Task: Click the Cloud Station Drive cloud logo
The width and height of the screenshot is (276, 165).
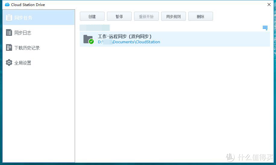Action: tap(7, 5)
